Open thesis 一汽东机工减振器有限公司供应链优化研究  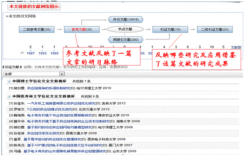pyautogui.click(x=61, y=103)
